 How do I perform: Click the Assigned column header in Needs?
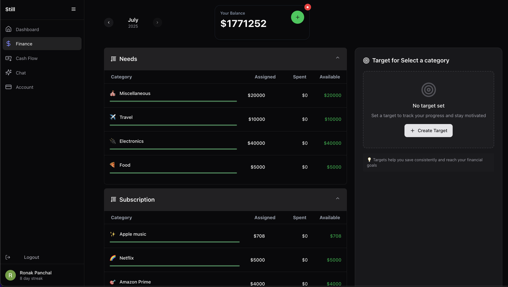(x=265, y=77)
